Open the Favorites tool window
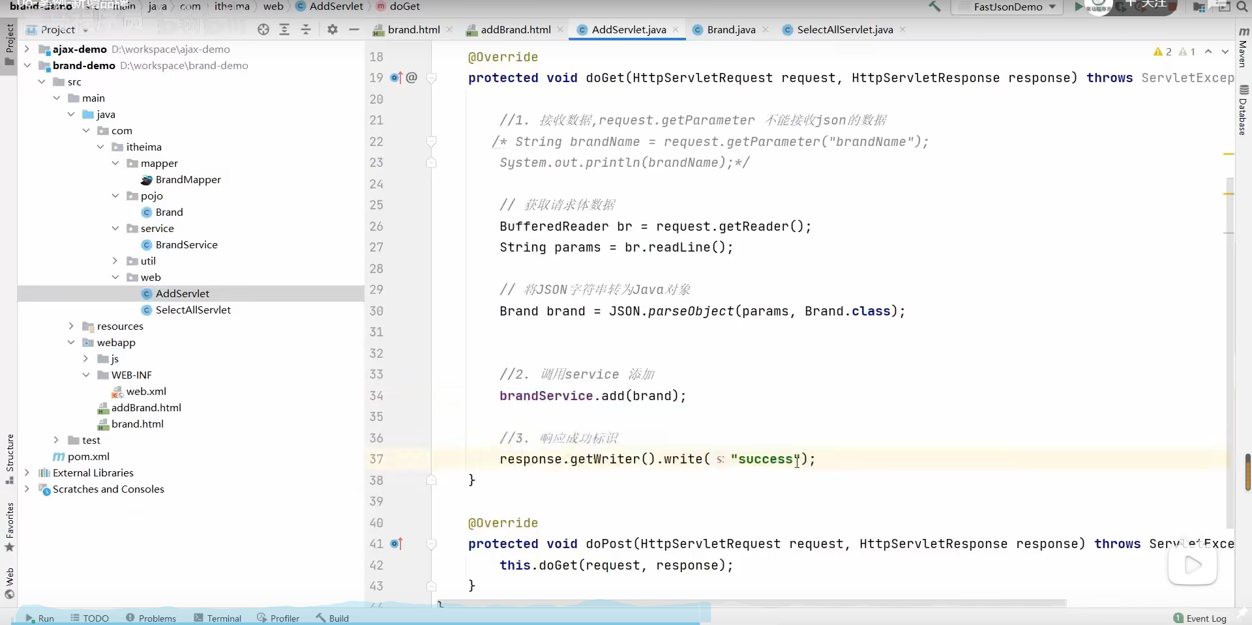 [10, 527]
